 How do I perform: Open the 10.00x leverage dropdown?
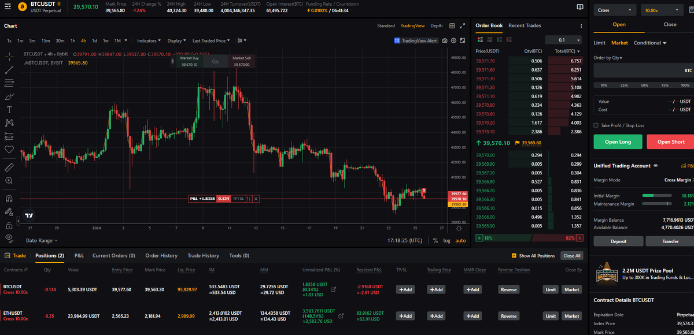[x=662, y=10]
